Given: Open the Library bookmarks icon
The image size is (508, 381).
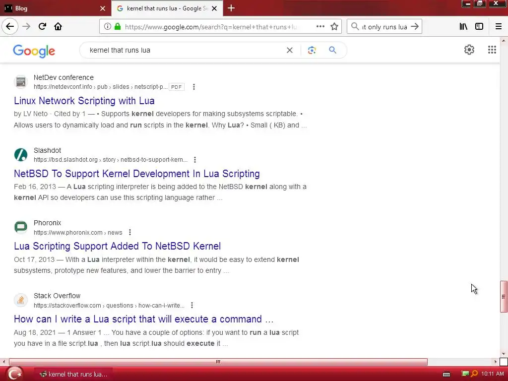Looking at the screenshot, I should coord(463,27).
